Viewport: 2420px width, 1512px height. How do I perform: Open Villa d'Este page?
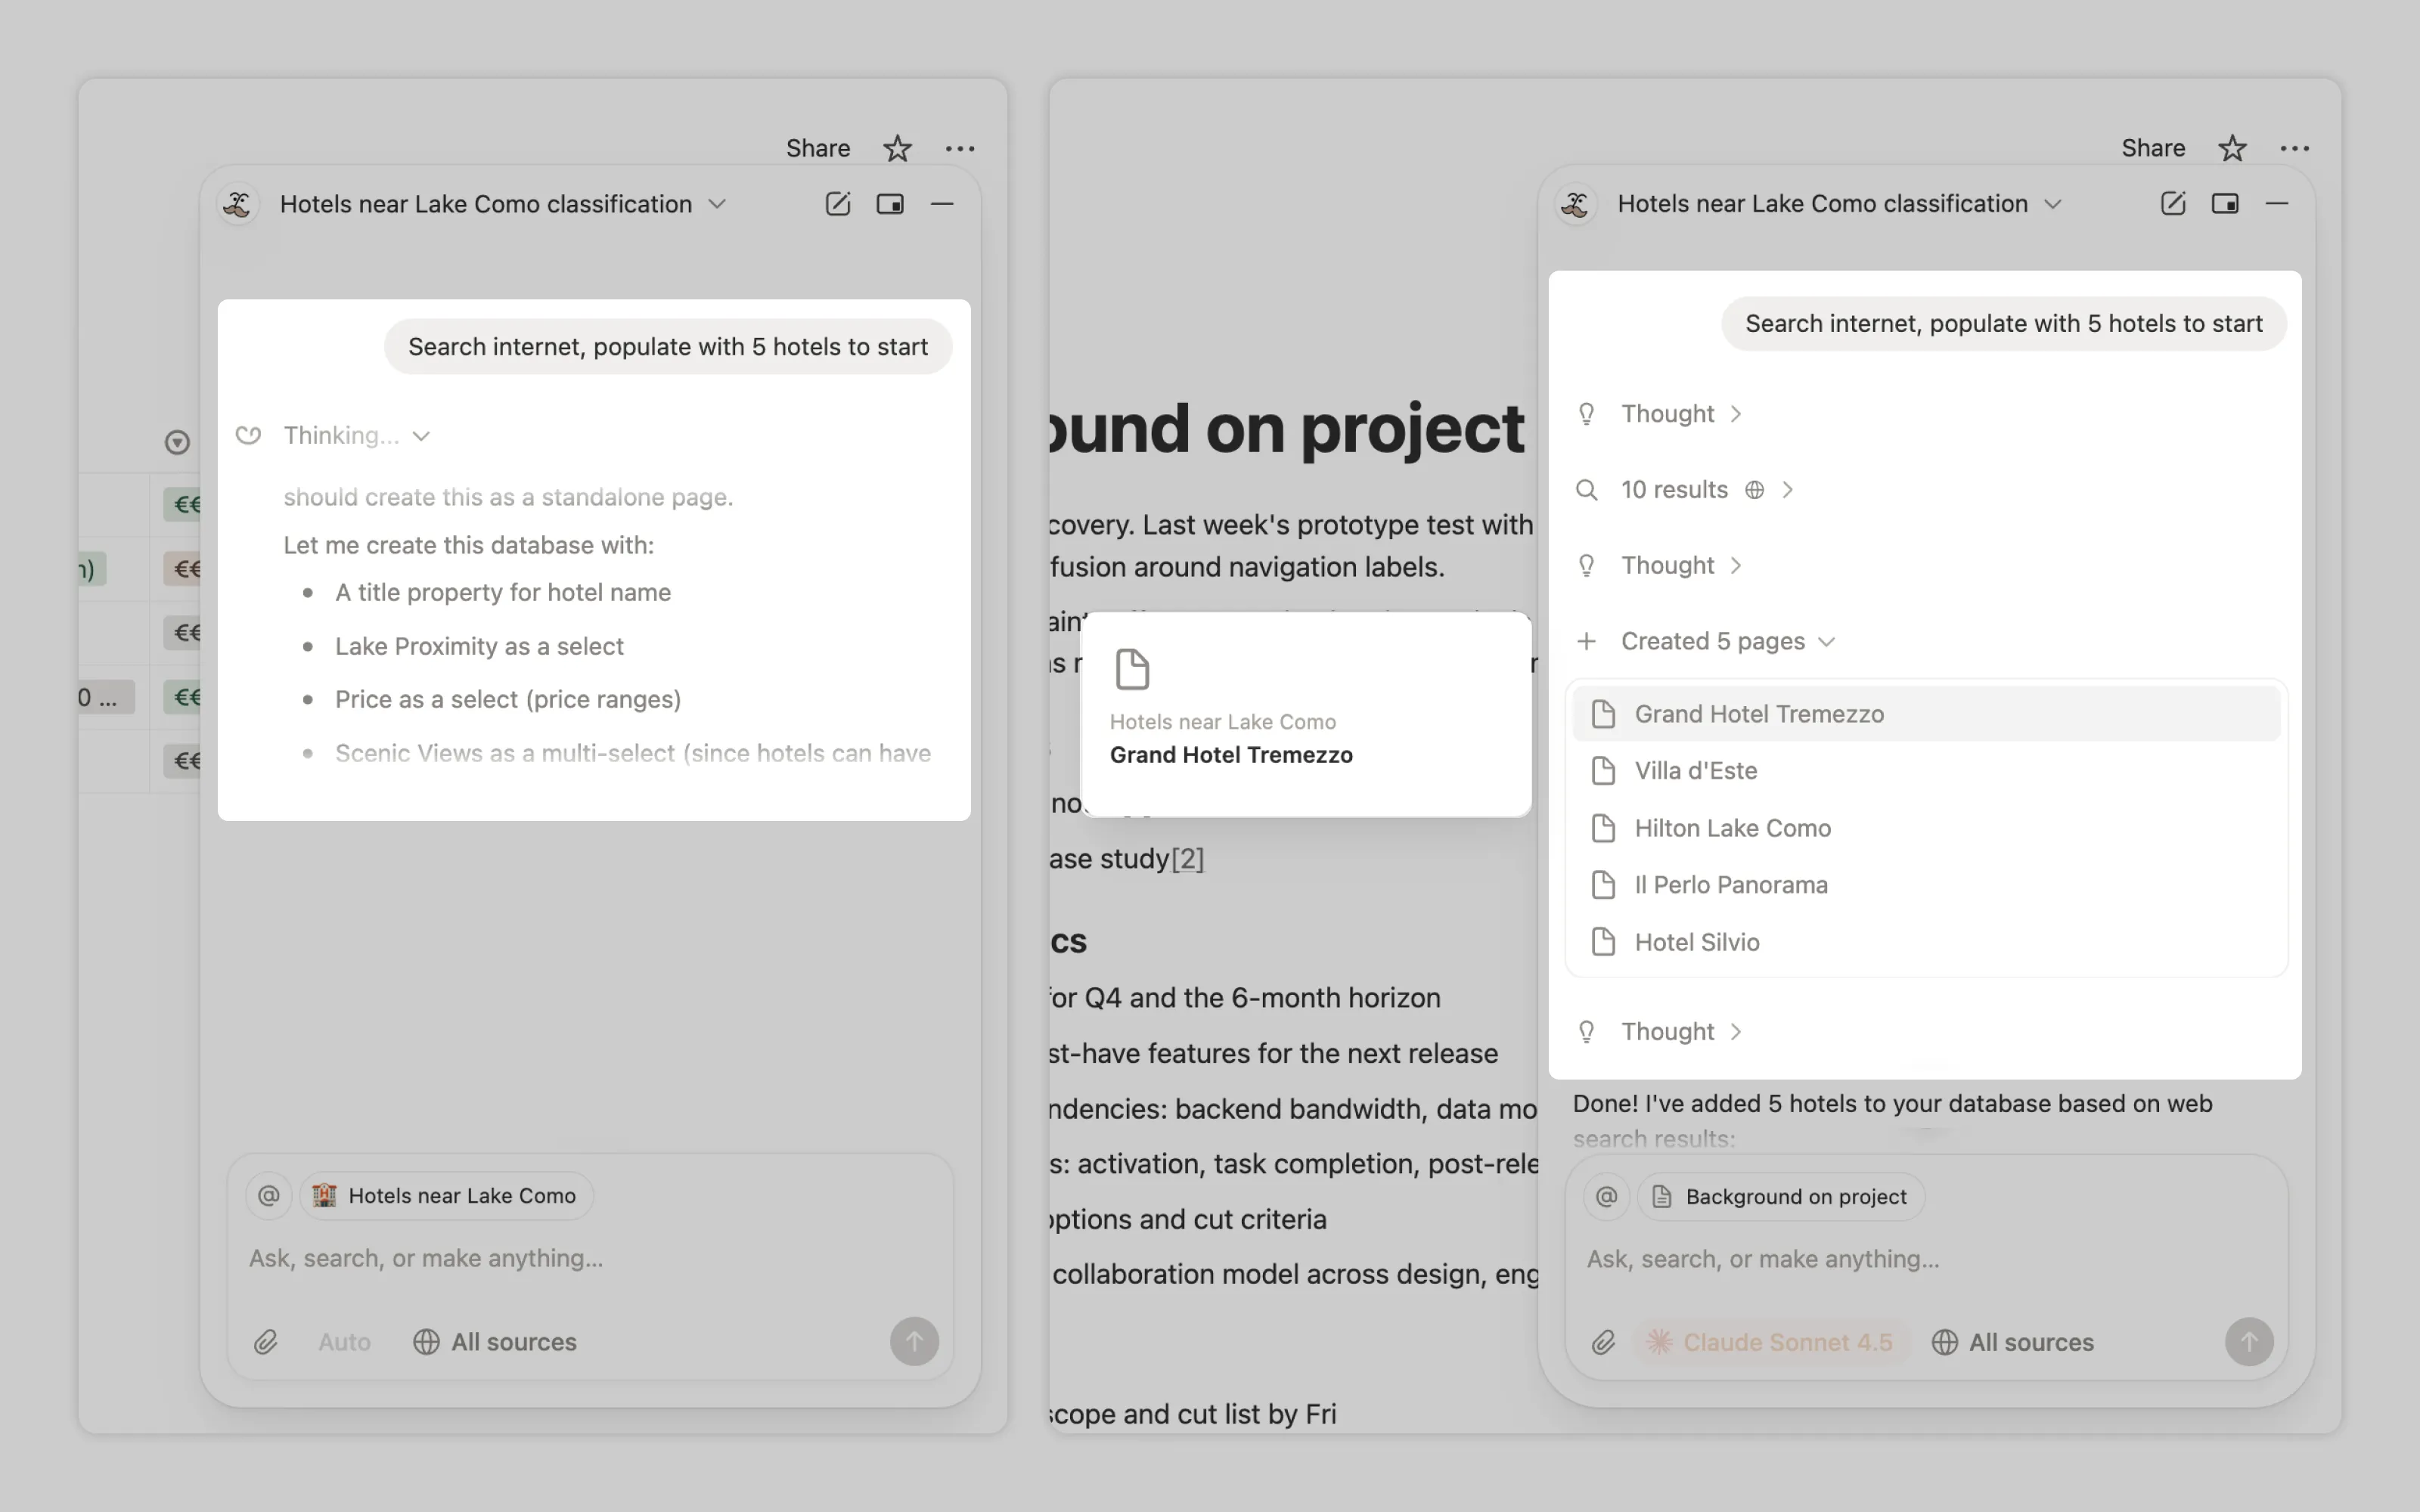click(x=1695, y=771)
